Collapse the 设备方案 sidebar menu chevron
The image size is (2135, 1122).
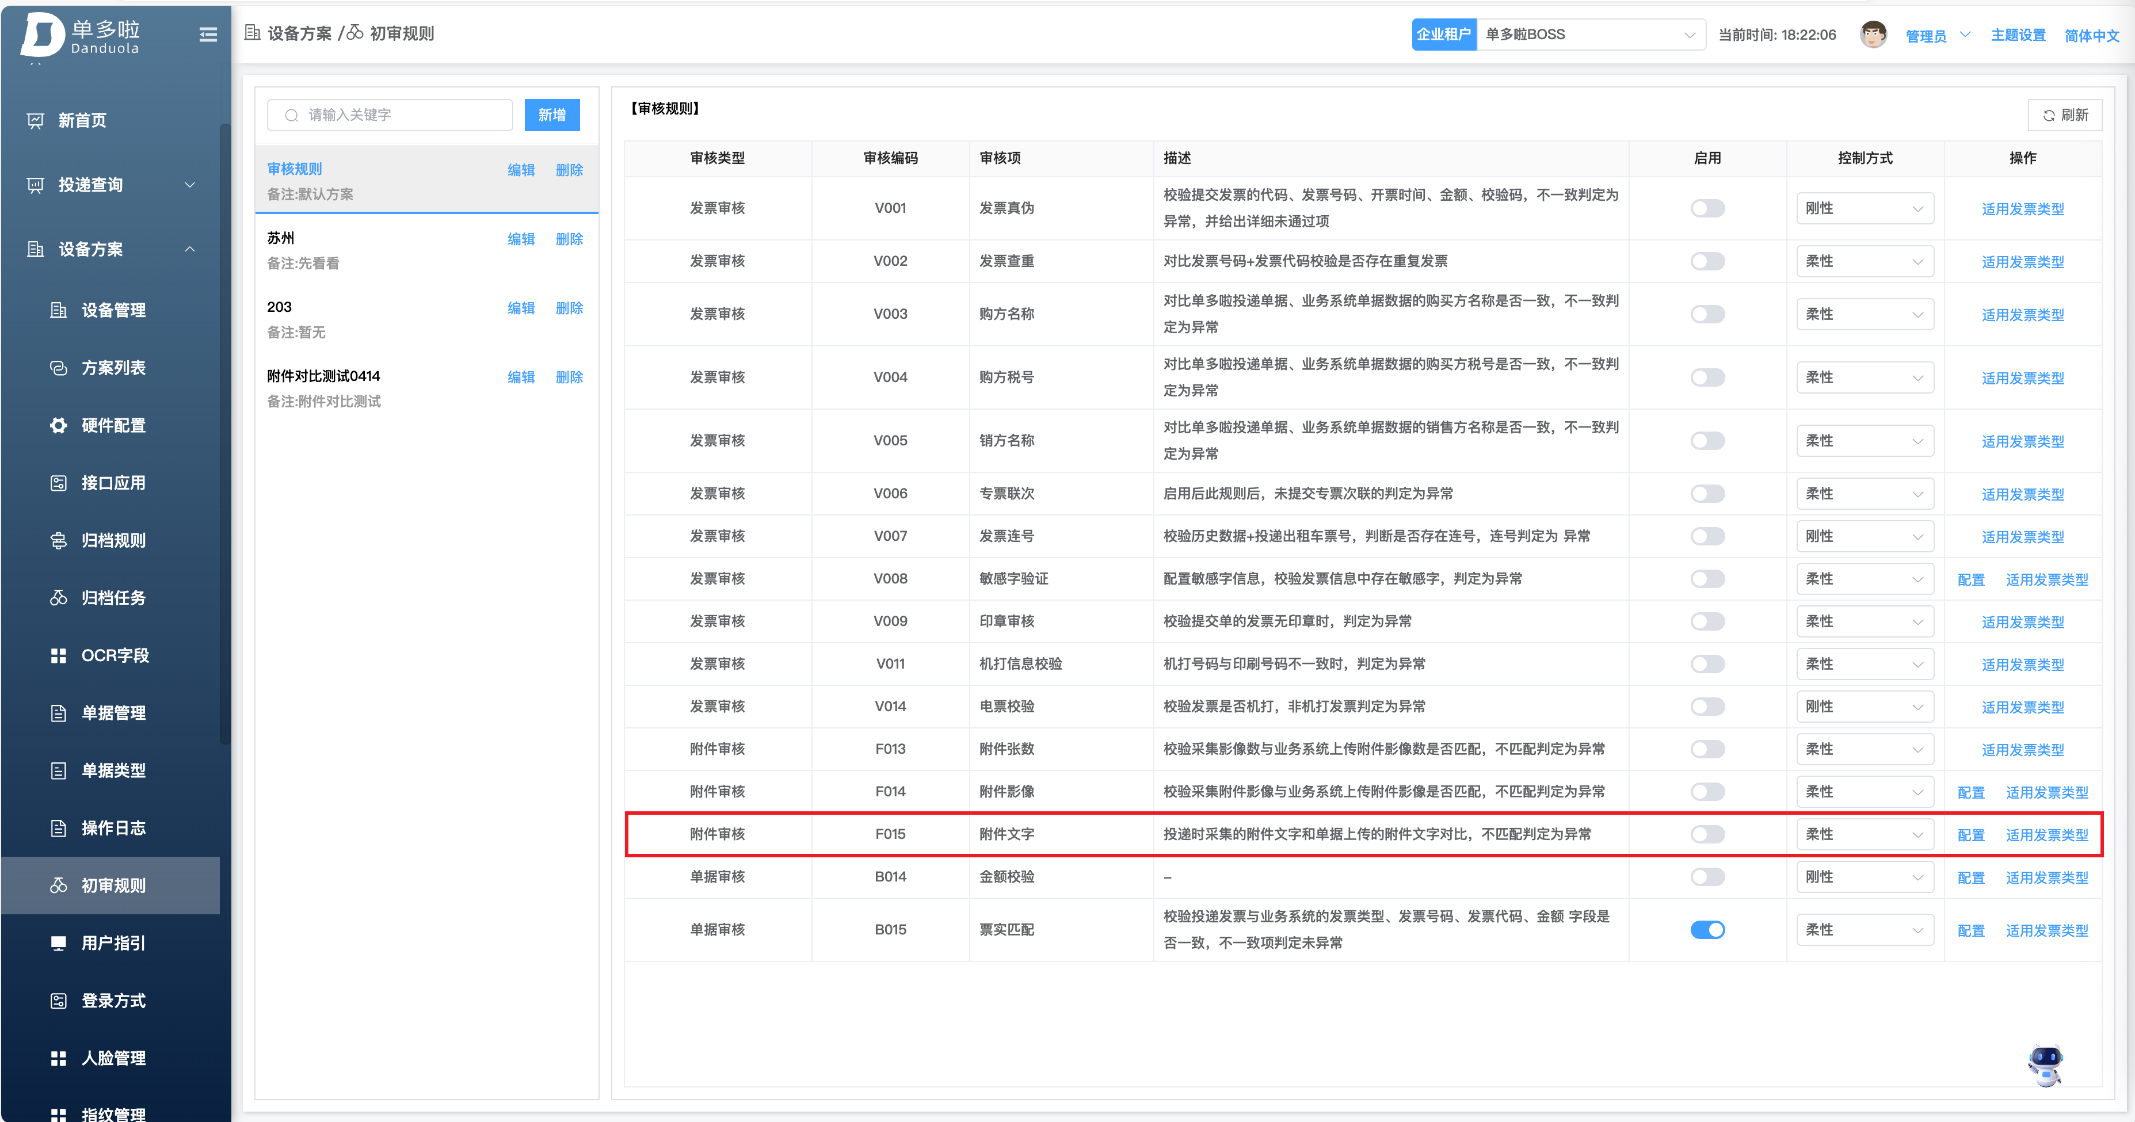[190, 249]
